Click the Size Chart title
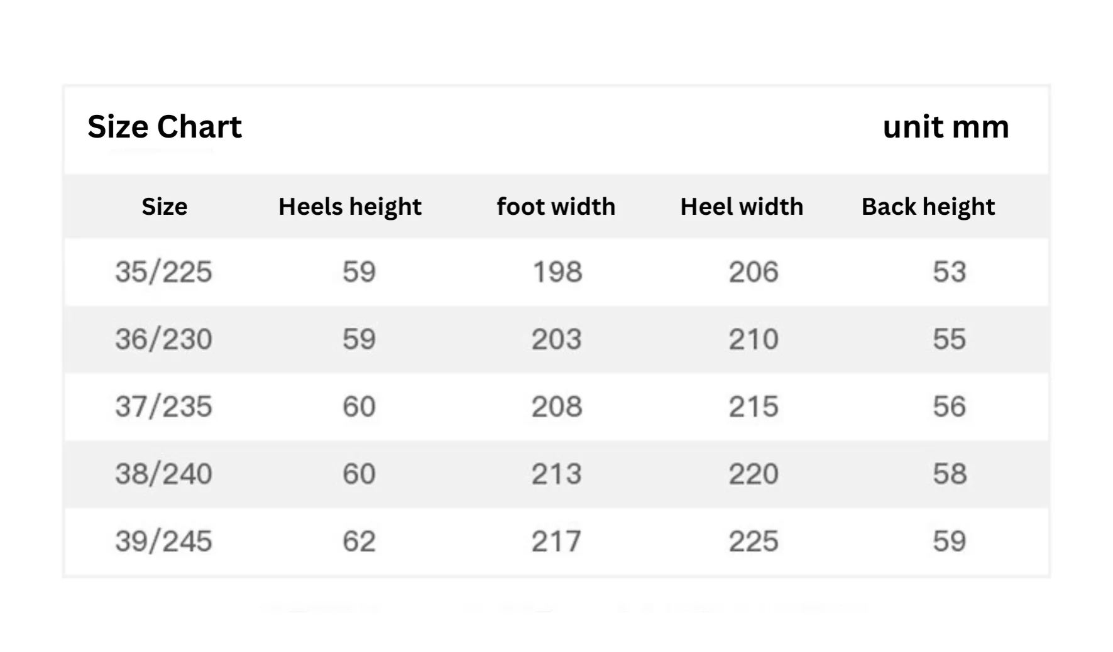 pyautogui.click(x=165, y=127)
